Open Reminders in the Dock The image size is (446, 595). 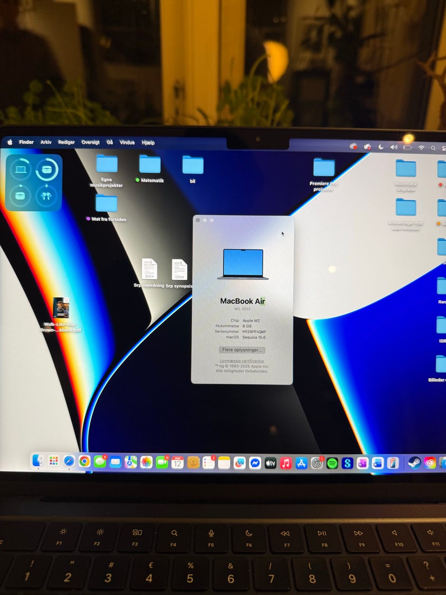click(209, 463)
